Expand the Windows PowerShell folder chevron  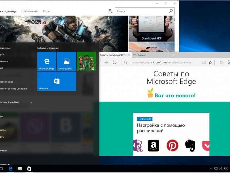tap(32, 102)
